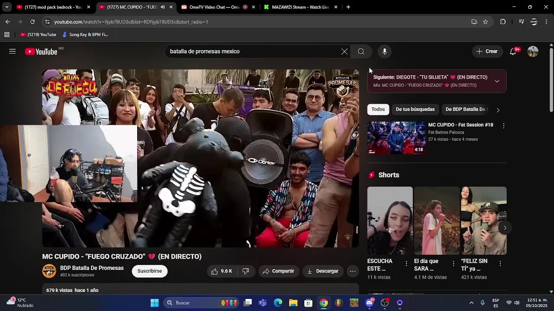Open File Explorer from the taskbar
The width and height of the screenshot is (554, 311).
(293, 303)
